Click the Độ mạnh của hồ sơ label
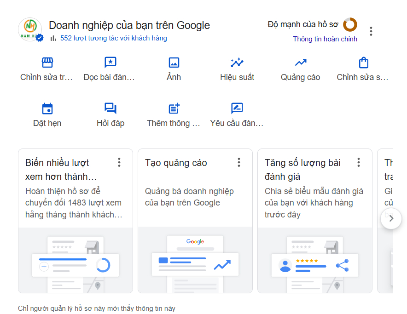The image size is (407, 314). pyautogui.click(x=303, y=24)
